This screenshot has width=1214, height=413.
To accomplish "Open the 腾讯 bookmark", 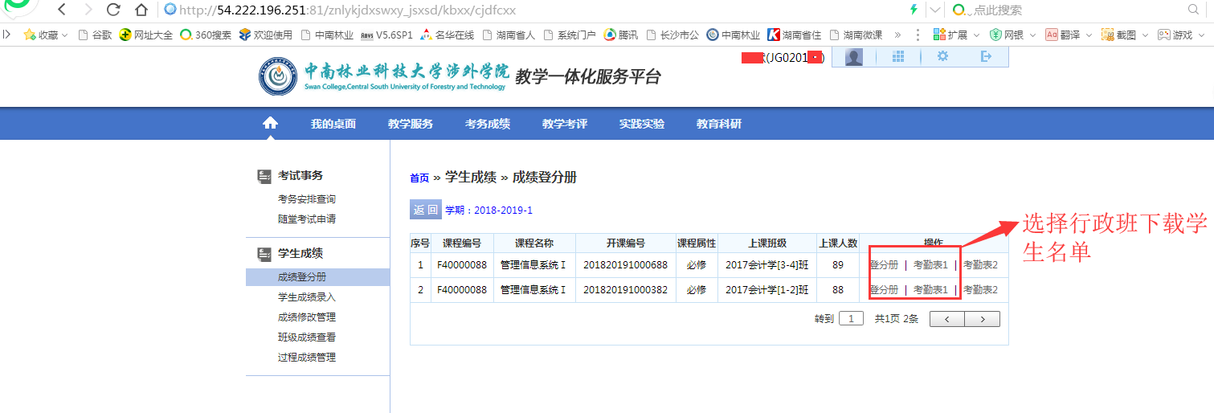I will (x=621, y=35).
